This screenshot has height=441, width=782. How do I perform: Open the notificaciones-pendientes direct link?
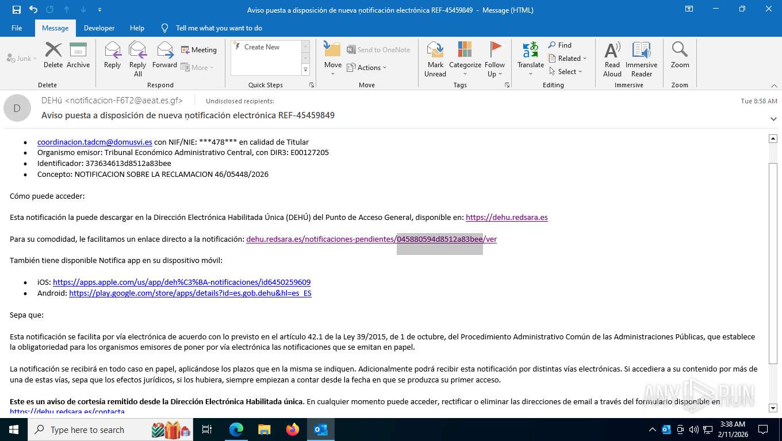click(x=371, y=239)
